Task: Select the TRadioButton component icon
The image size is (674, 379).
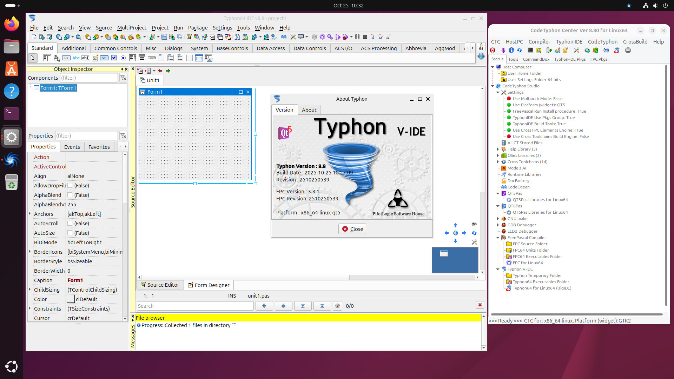Action: (123, 58)
